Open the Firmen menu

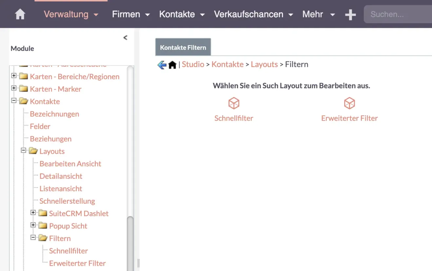click(x=131, y=14)
